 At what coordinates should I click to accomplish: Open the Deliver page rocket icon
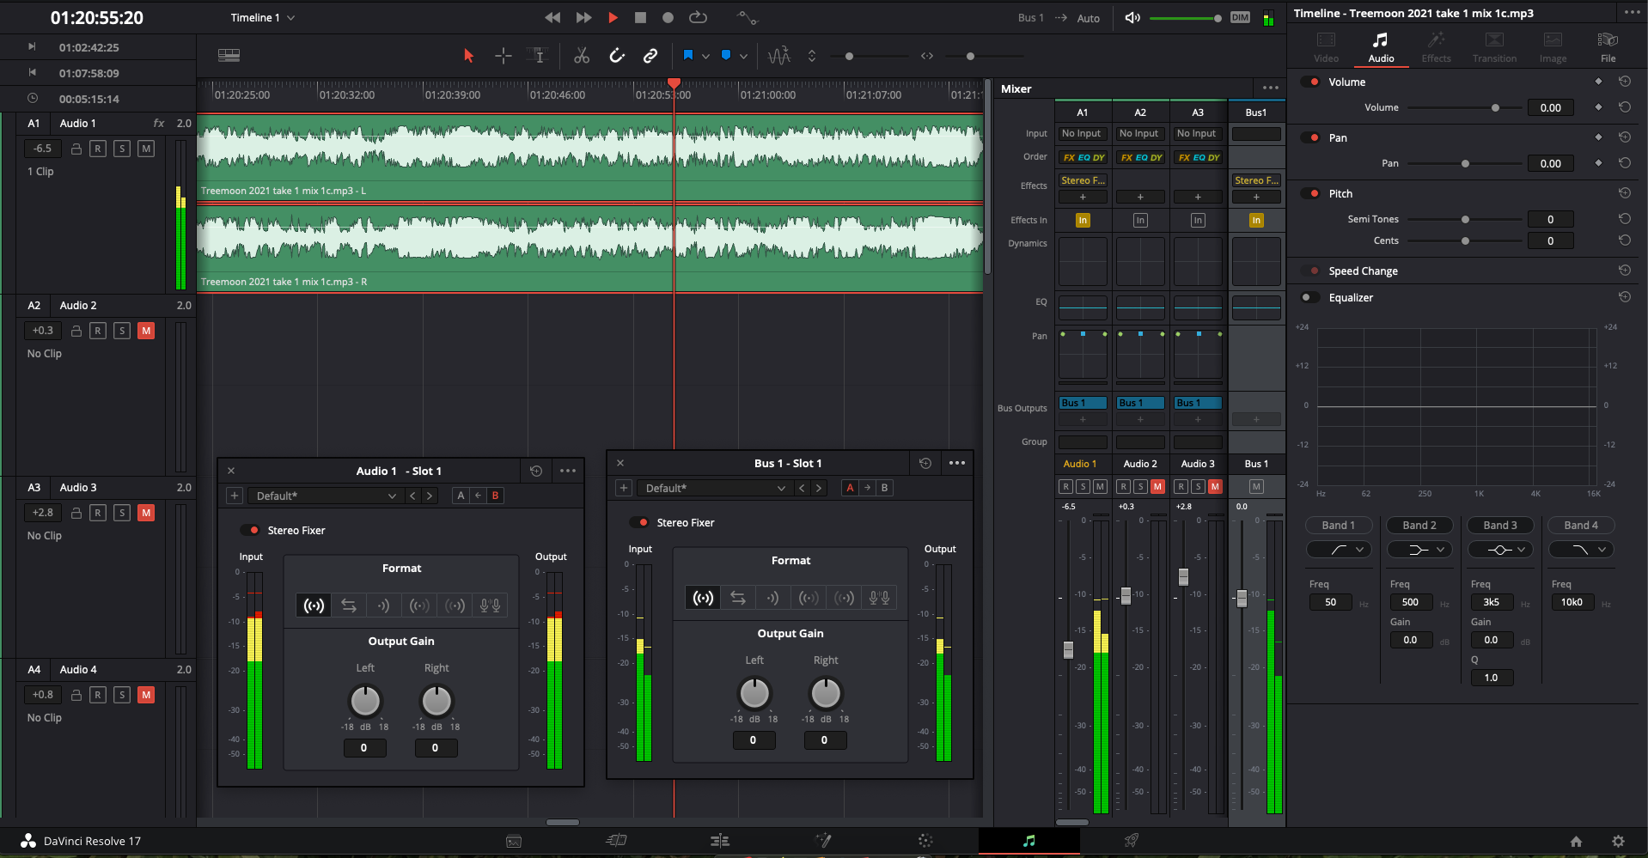[x=1132, y=841]
